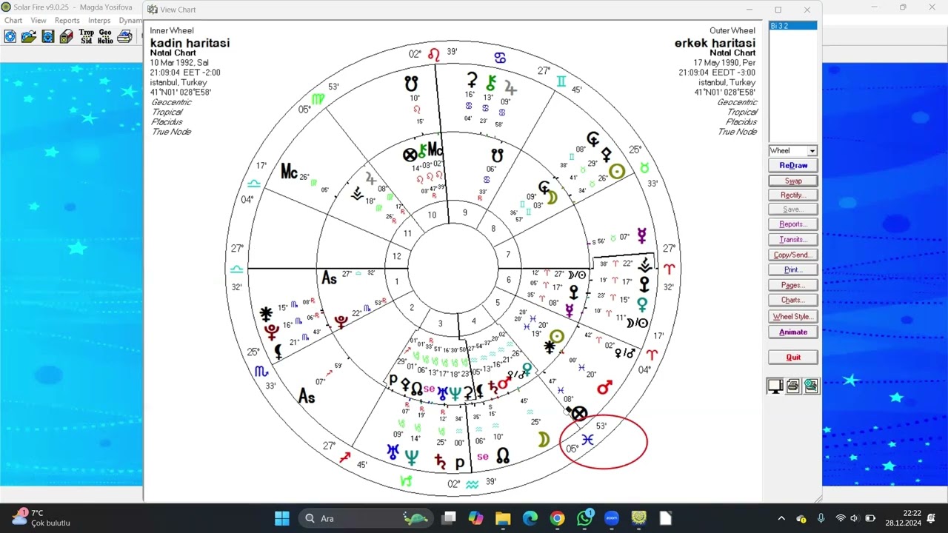
Task: Open the Wheel style dropdown
Action: pyautogui.click(x=812, y=151)
